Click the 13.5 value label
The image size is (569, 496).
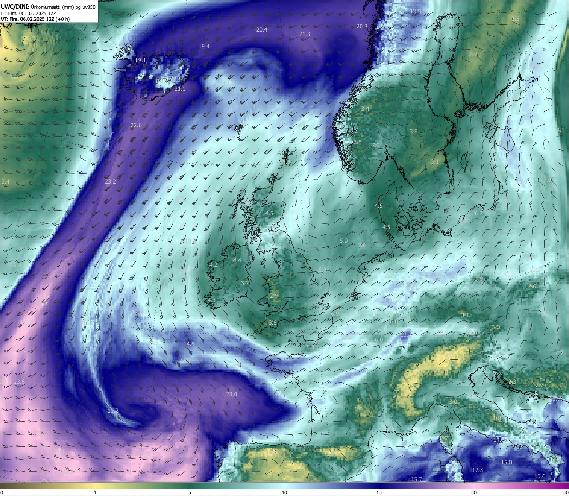tap(415, 12)
